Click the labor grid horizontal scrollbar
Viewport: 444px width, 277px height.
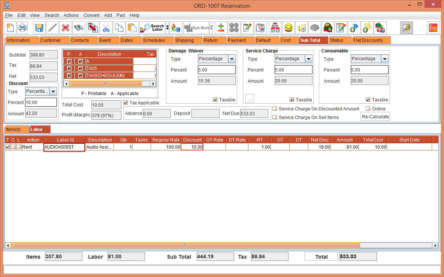185,246
